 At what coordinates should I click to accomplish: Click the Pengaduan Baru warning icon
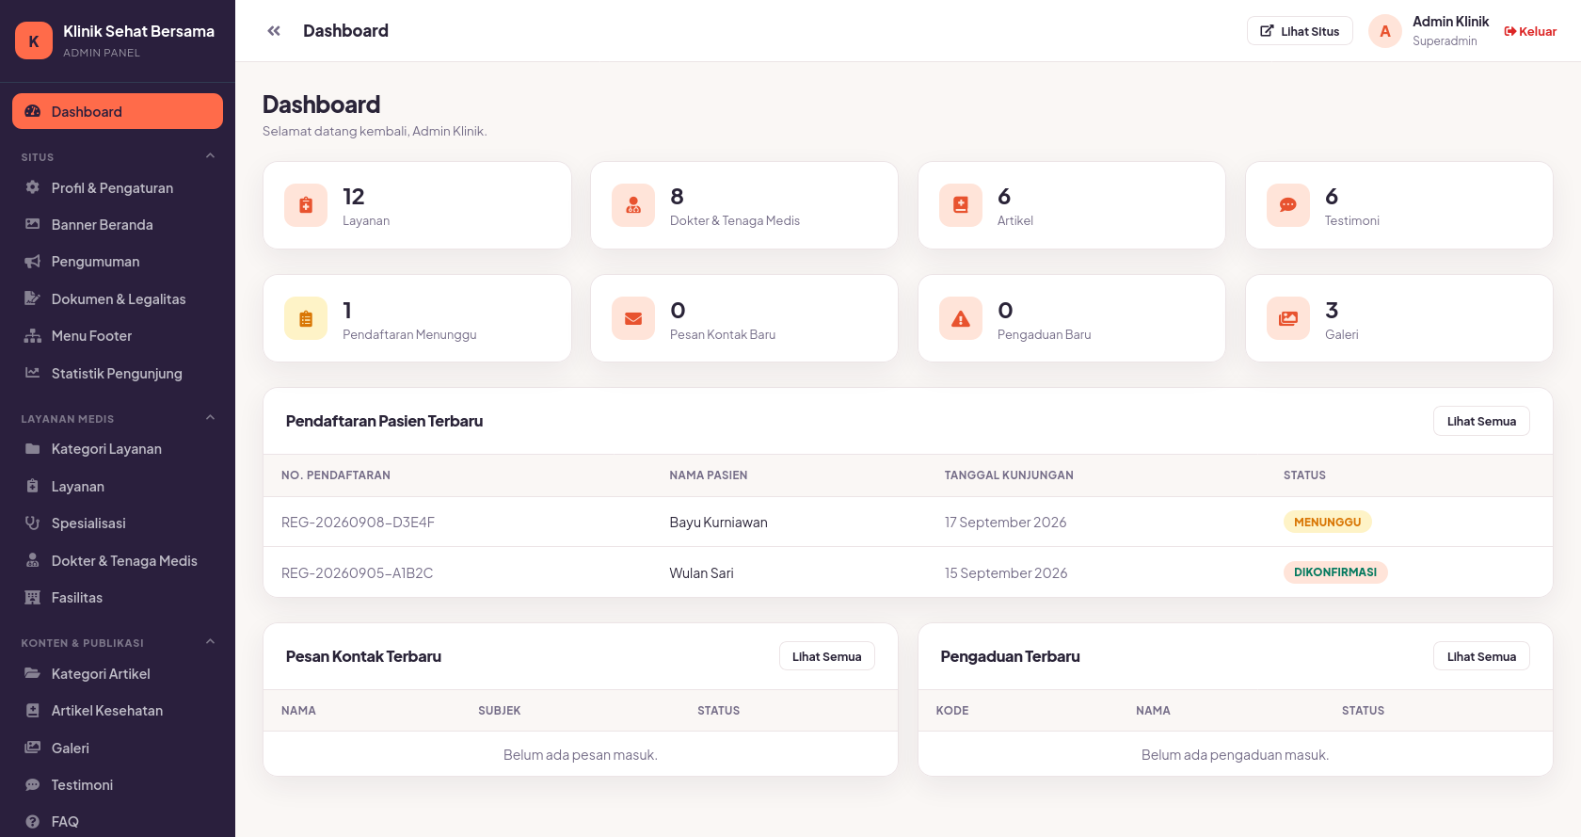(x=961, y=318)
